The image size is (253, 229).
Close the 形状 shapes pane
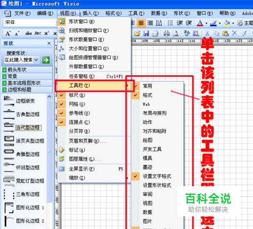pyautogui.click(x=49, y=43)
